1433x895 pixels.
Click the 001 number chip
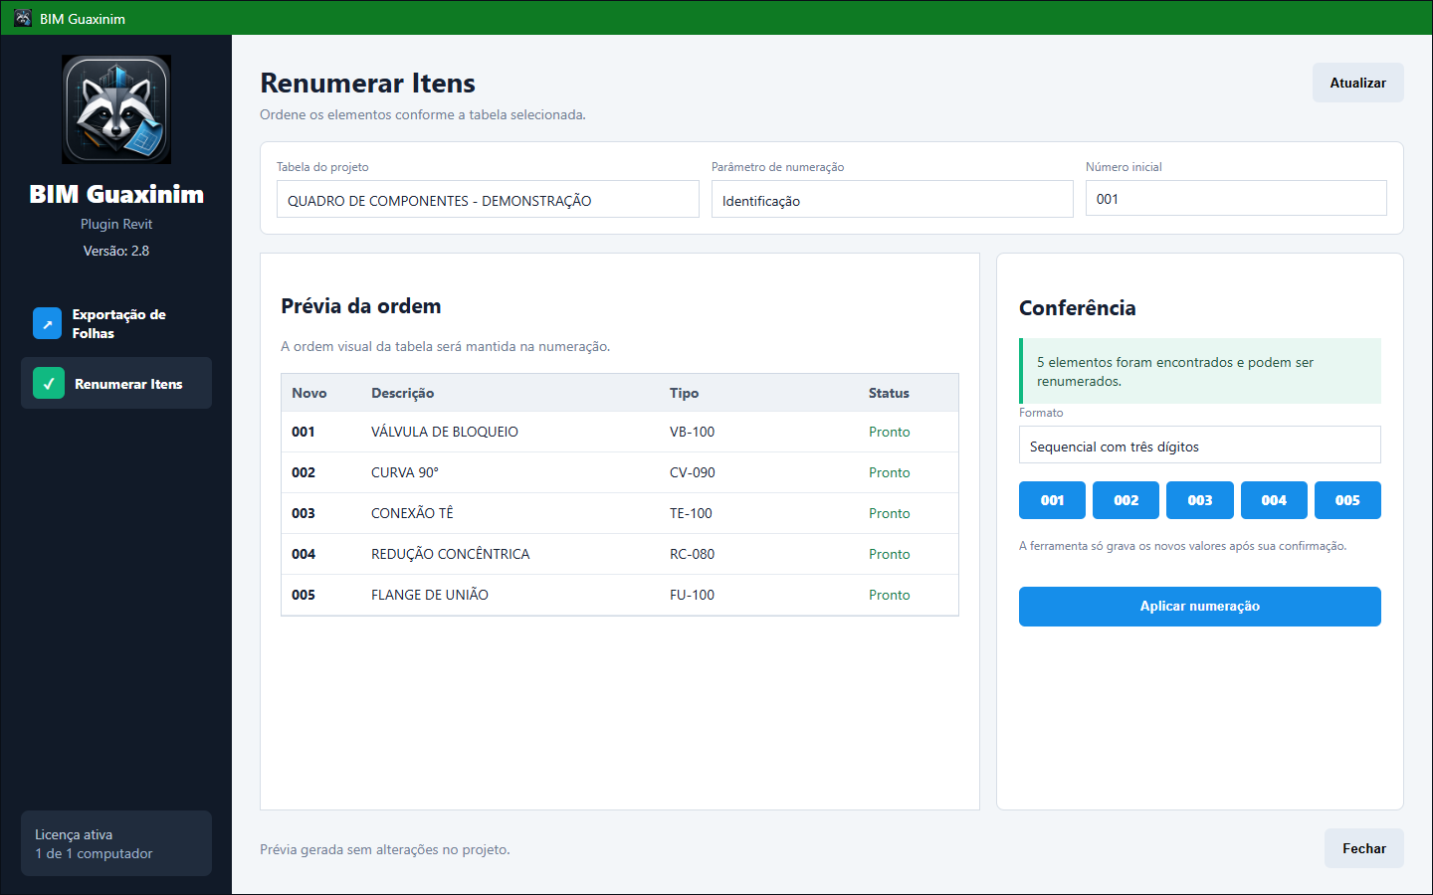coord(1052,500)
